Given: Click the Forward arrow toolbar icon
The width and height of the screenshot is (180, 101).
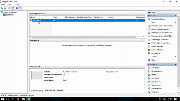Looking at the screenshot, I should click(5, 8).
